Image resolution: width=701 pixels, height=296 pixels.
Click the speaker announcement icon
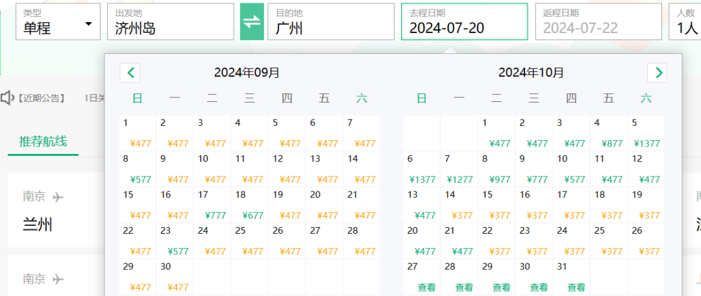pos(7,99)
